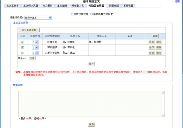
Task: Click 新增 button in table header
Action: [x=155, y=36]
